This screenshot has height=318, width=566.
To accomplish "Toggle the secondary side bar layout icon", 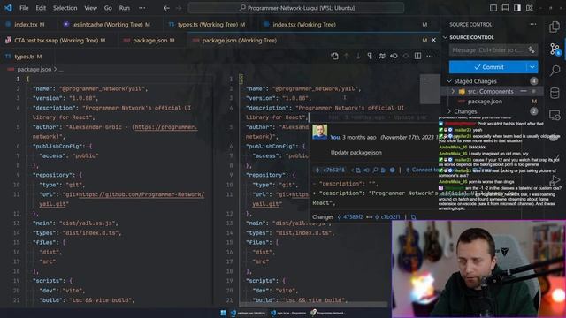I will 516,8.
